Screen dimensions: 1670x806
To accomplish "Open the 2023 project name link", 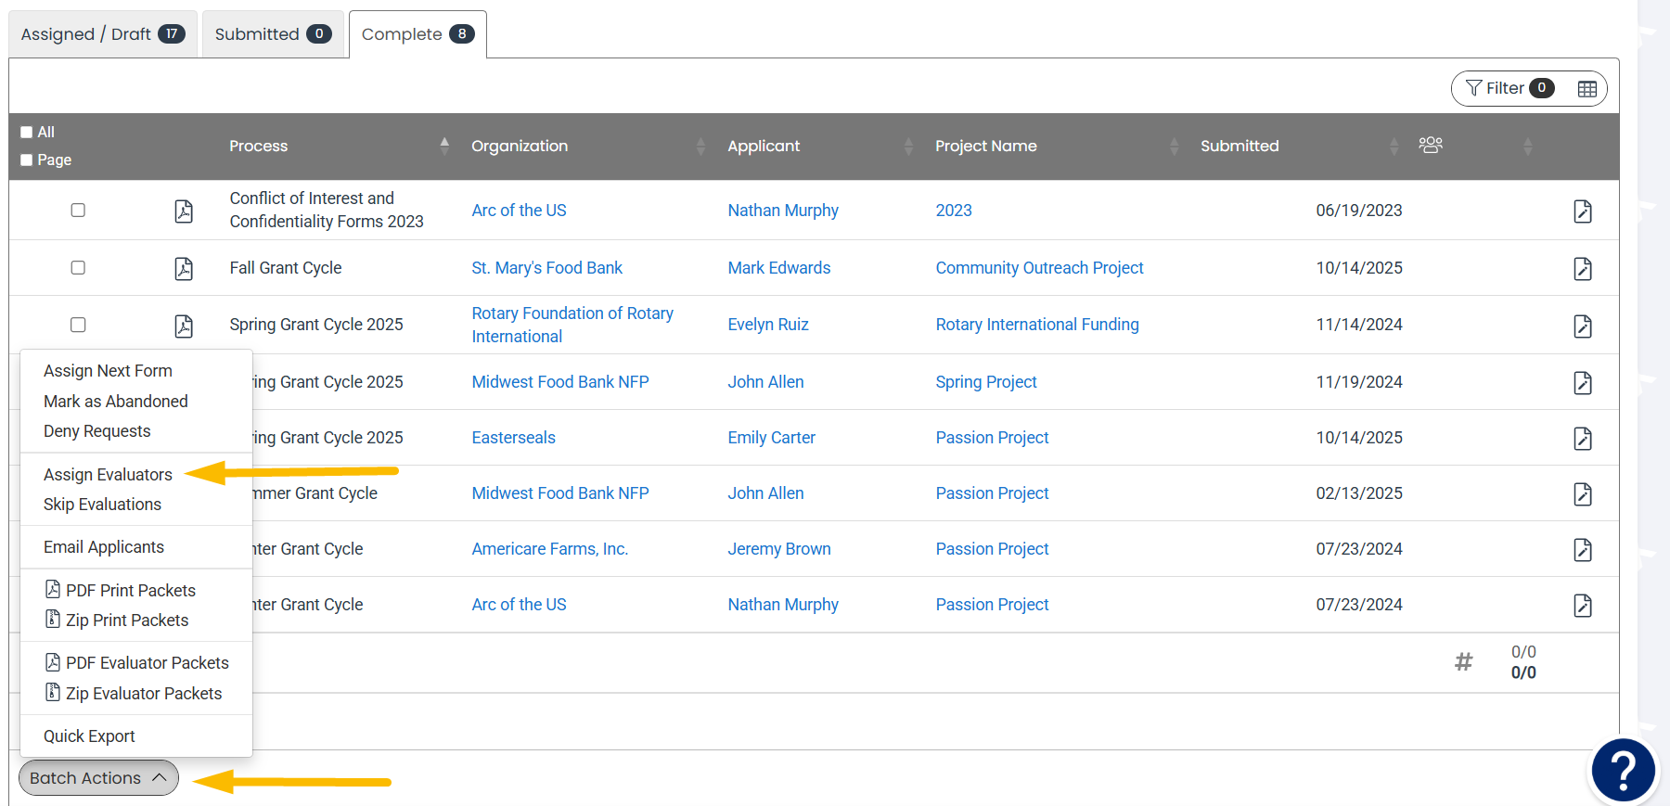I will point(954,211).
